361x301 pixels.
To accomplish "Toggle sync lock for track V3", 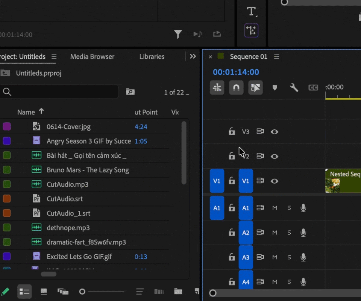I will (260, 132).
